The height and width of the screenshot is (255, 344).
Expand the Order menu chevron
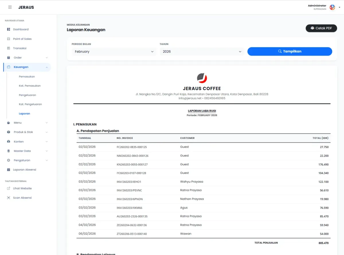coord(47,58)
